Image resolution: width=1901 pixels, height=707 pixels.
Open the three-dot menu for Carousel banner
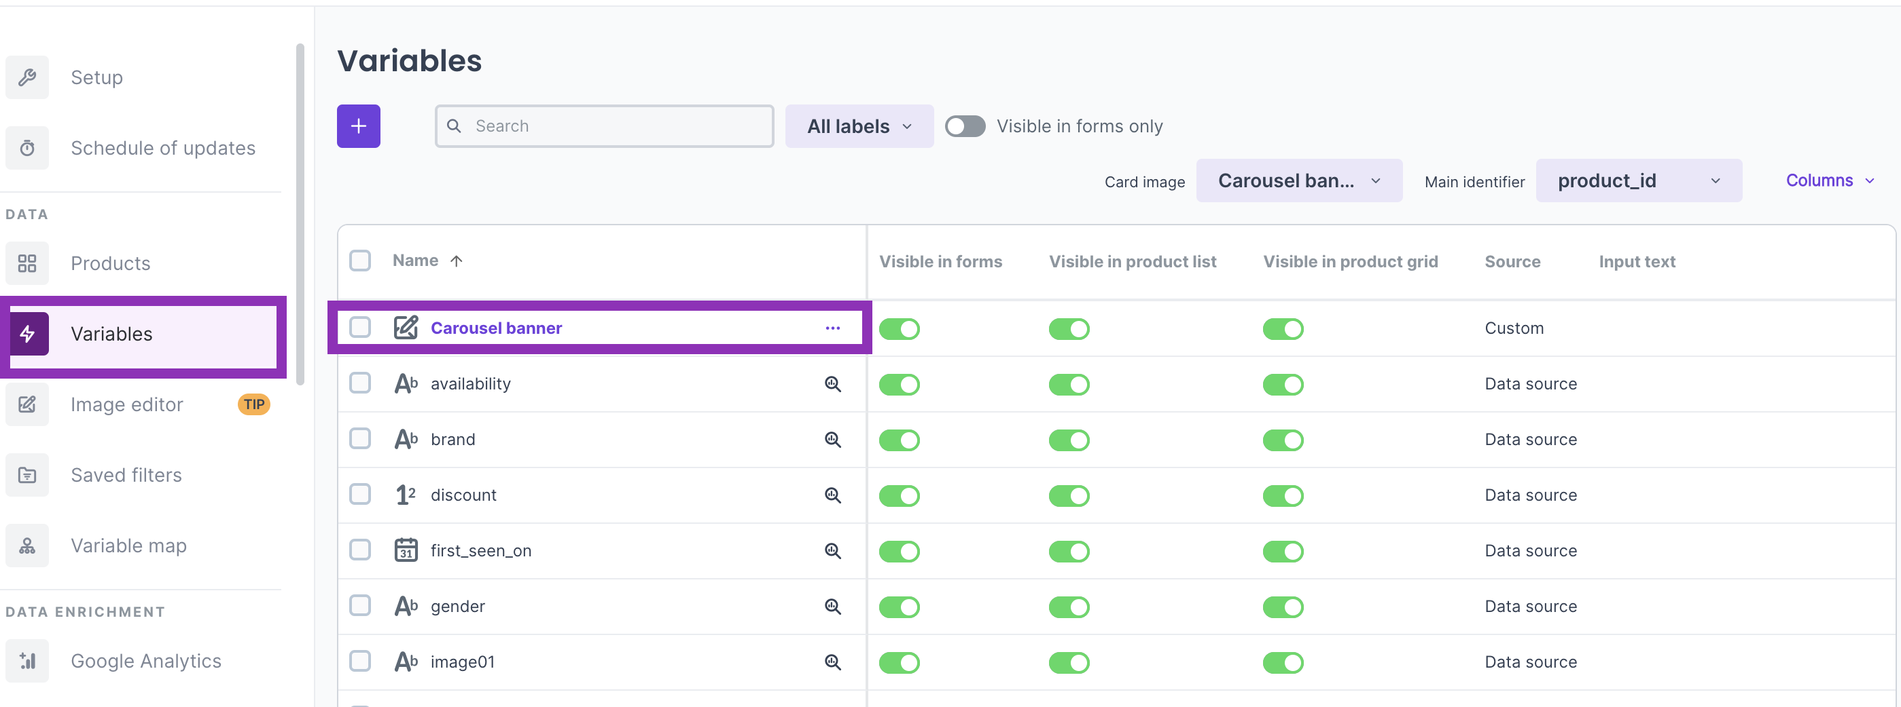point(832,328)
